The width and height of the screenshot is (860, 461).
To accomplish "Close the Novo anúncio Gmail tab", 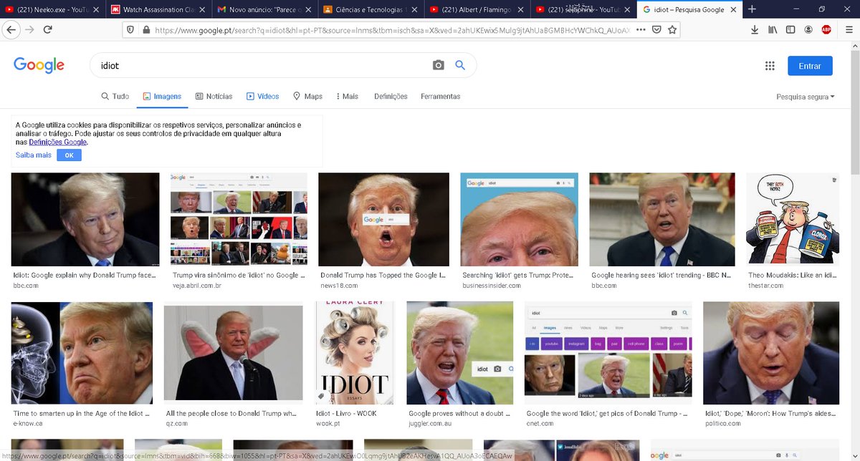I will coord(308,9).
